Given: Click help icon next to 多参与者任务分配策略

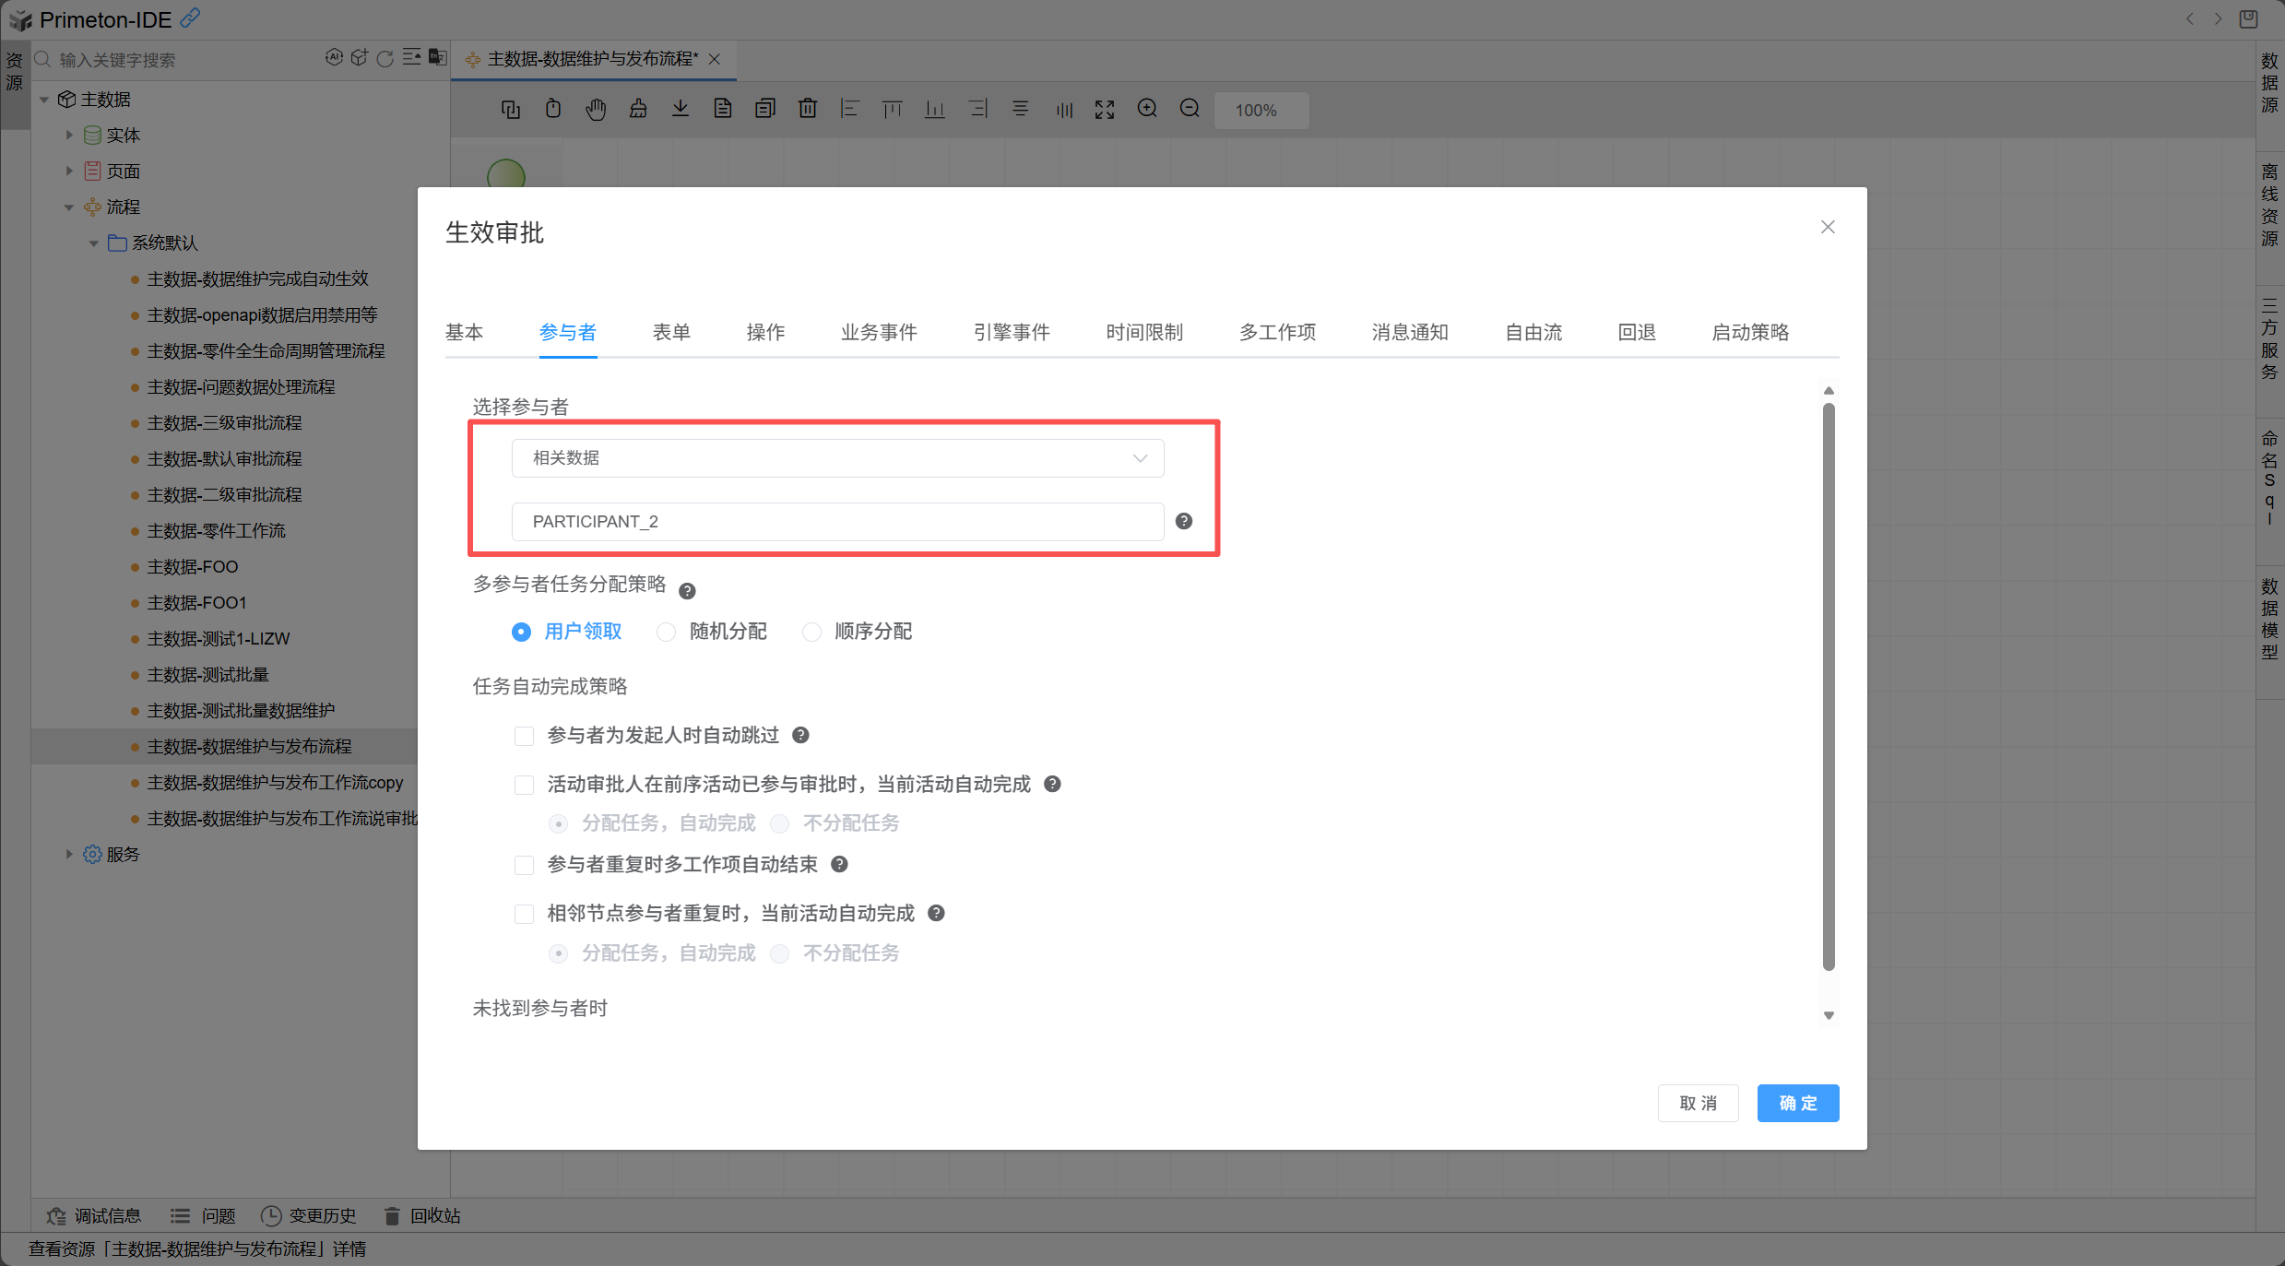Looking at the screenshot, I should point(687,591).
